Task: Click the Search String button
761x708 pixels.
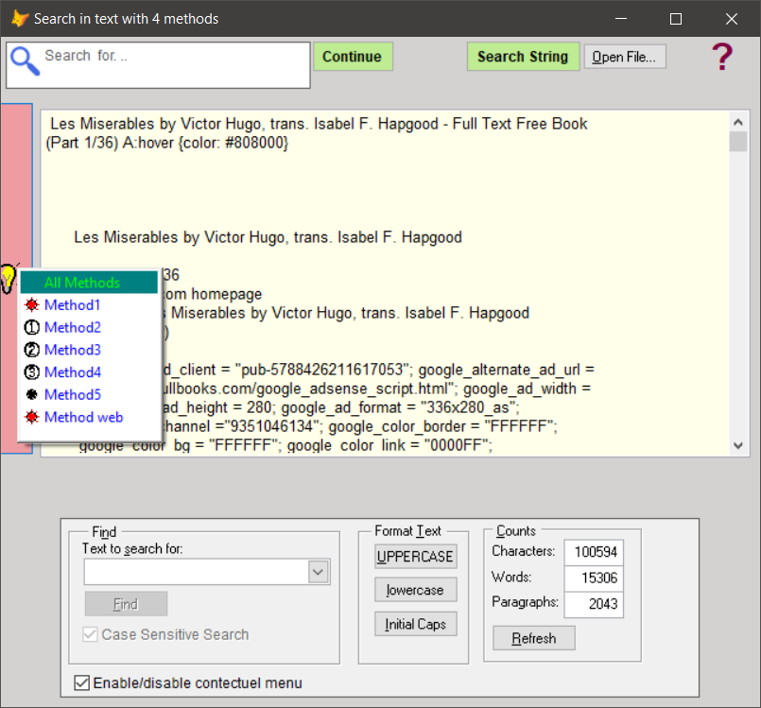Action: coord(523,57)
